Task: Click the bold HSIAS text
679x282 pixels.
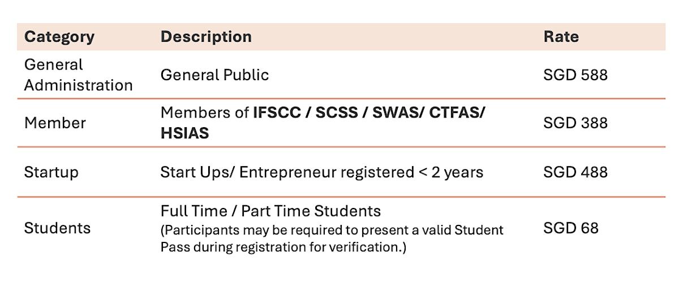Action: pos(184,133)
